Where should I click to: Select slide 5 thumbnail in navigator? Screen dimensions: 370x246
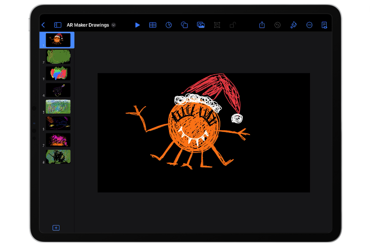pyautogui.click(x=58, y=107)
